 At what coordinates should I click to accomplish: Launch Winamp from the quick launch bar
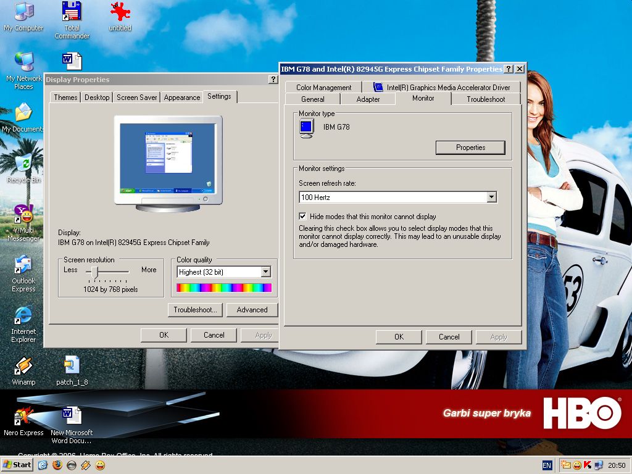(85, 465)
